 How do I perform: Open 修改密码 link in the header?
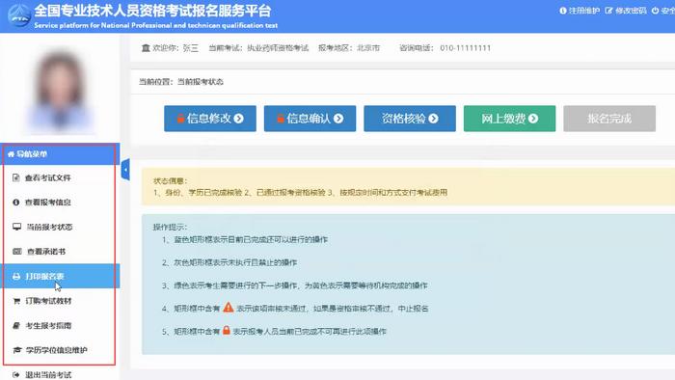[x=626, y=11]
